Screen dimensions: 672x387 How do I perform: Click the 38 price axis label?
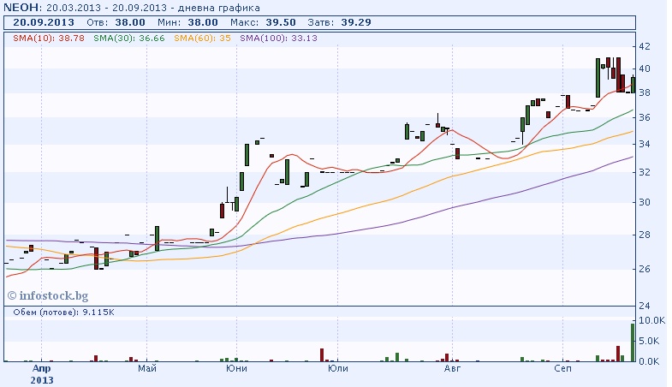pos(645,93)
